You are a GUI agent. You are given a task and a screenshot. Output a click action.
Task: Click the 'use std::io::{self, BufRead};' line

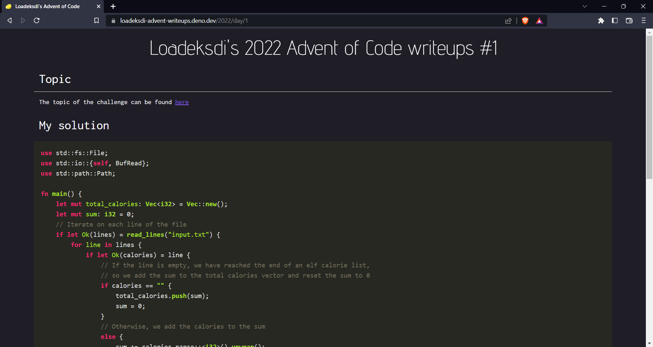[95, 163]
